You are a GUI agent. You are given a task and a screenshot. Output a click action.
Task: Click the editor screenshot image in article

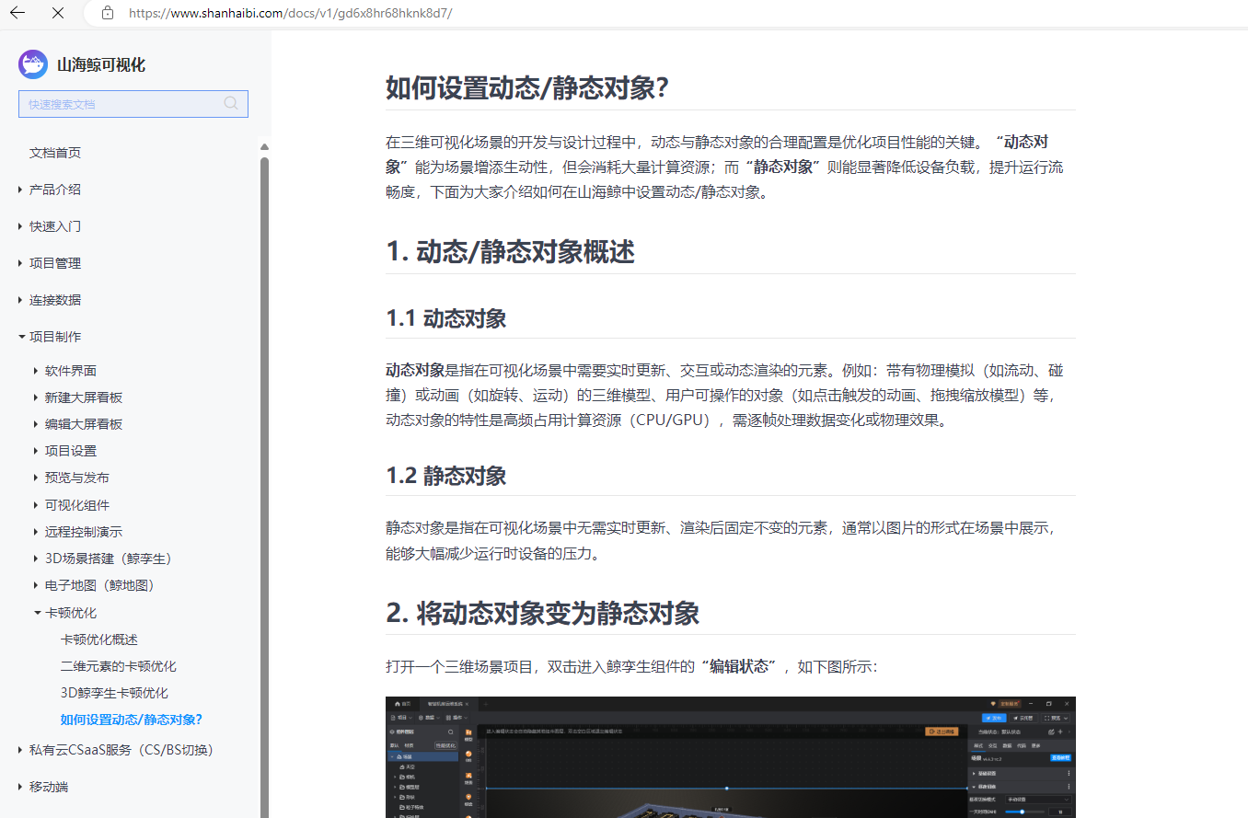pyautogui.click(x=730, y=756)
